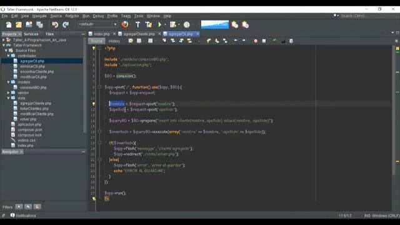Toggle the fold marker on line 21
This screenshot has width=400, height=225.
[x=99, y=160]
